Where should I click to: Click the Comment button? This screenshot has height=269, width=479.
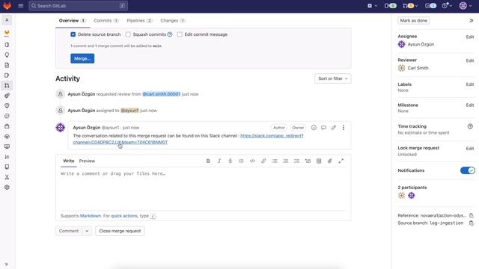69,231
